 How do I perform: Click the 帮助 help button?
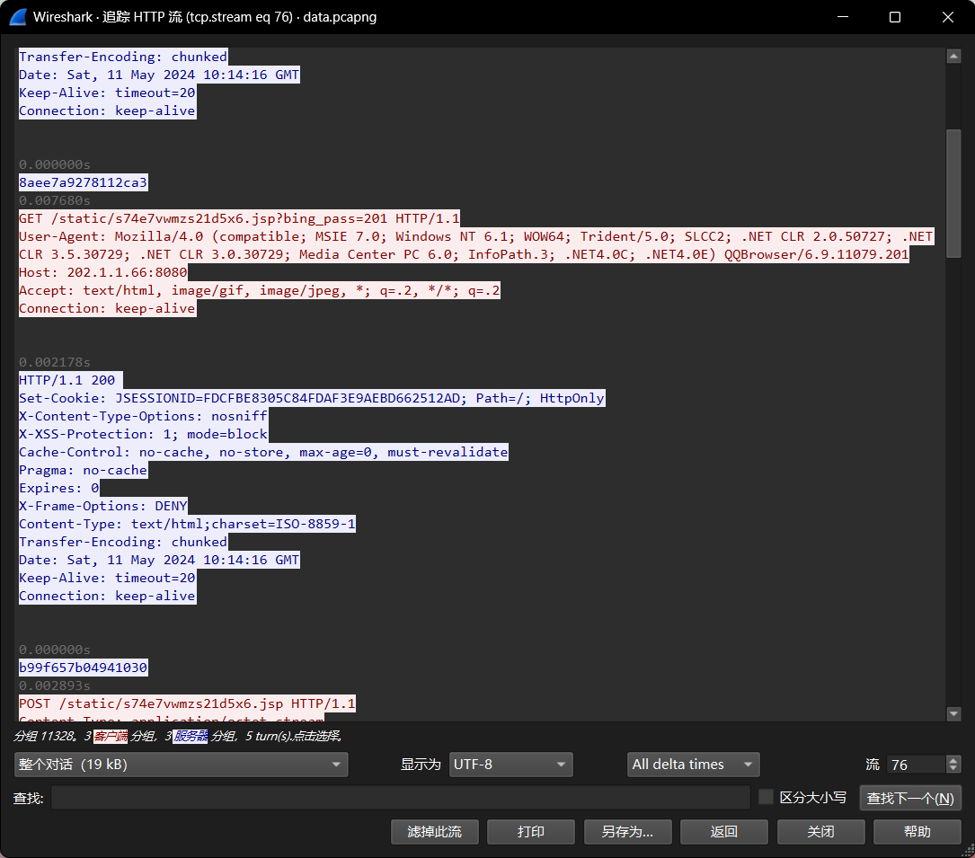pos(917,832)
